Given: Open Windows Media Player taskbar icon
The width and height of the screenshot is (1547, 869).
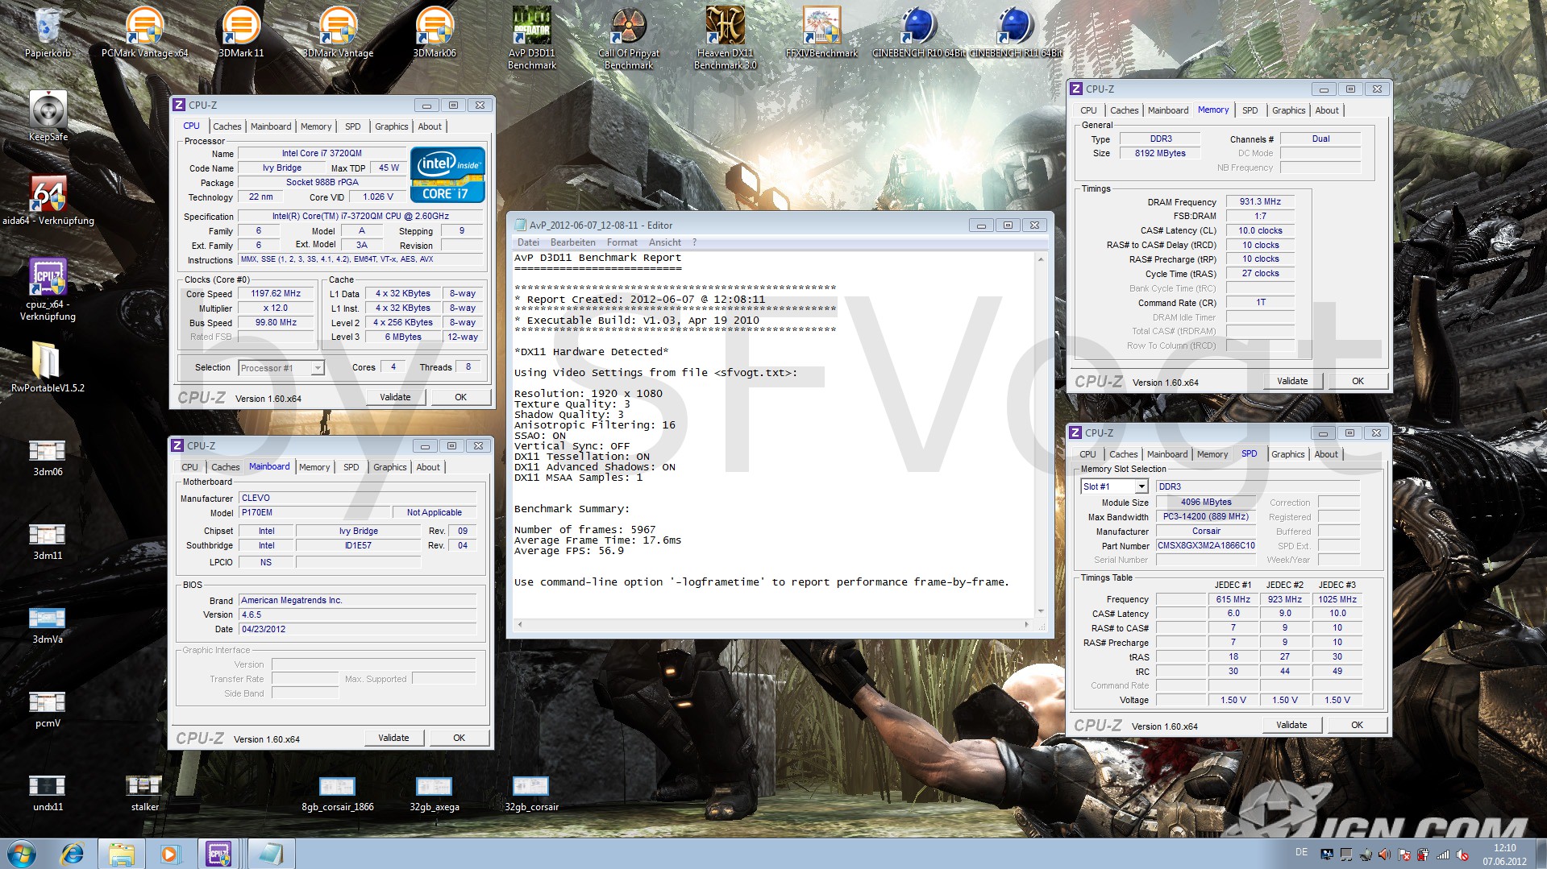Looking at the screenshot, I should 169,854.
